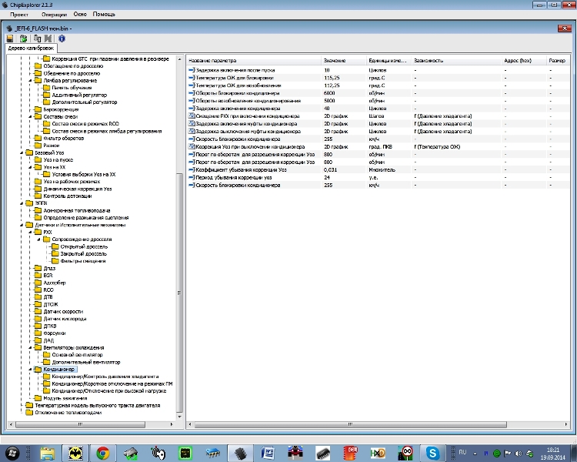577x462 pixels.
Task: Collapse the Лямбда регулирование node arrow
Action: click(32, 80)
